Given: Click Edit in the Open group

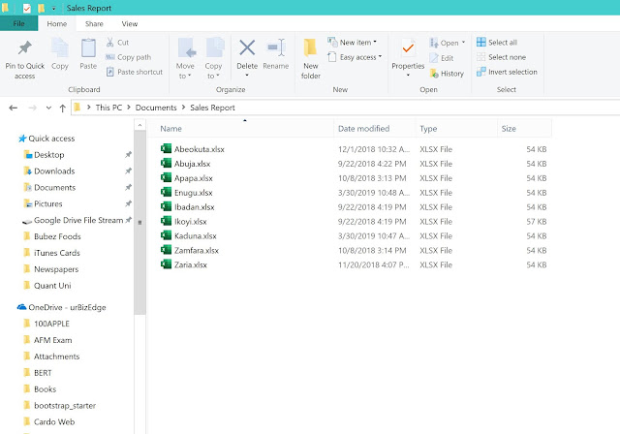Looking at the screenshot, I should 442,58.
